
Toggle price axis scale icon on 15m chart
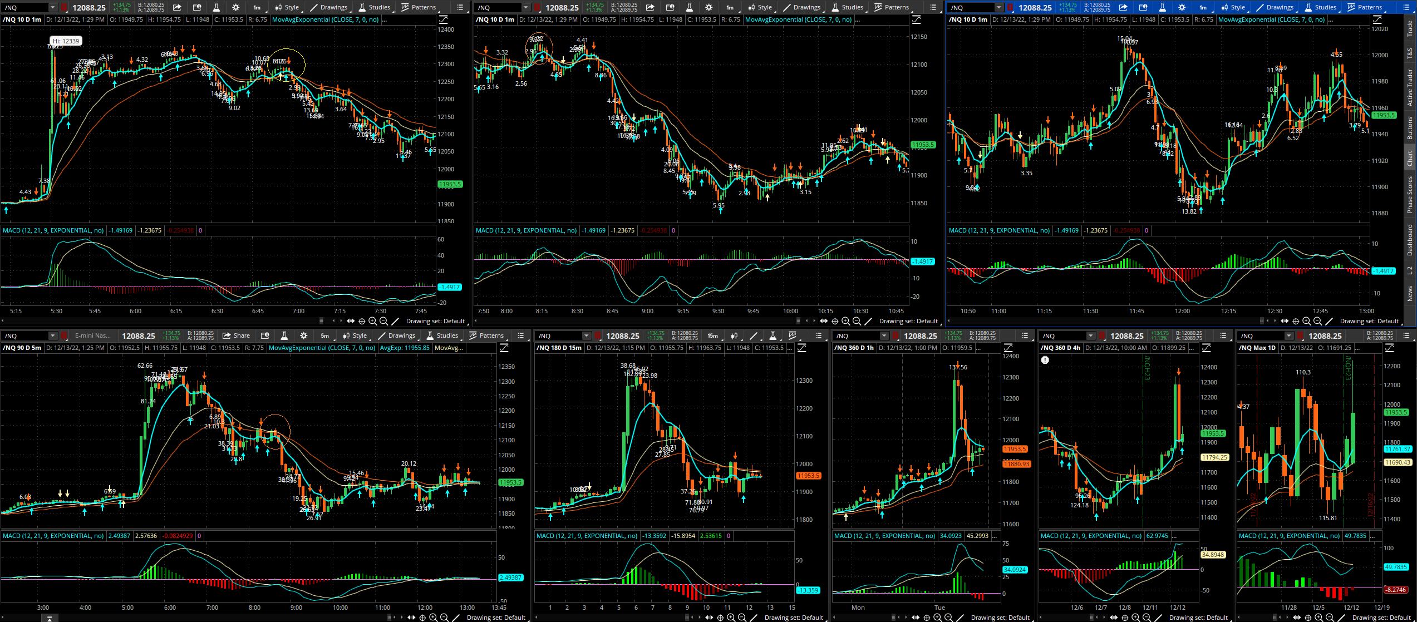pyautogui.click(x=803, y=348)
